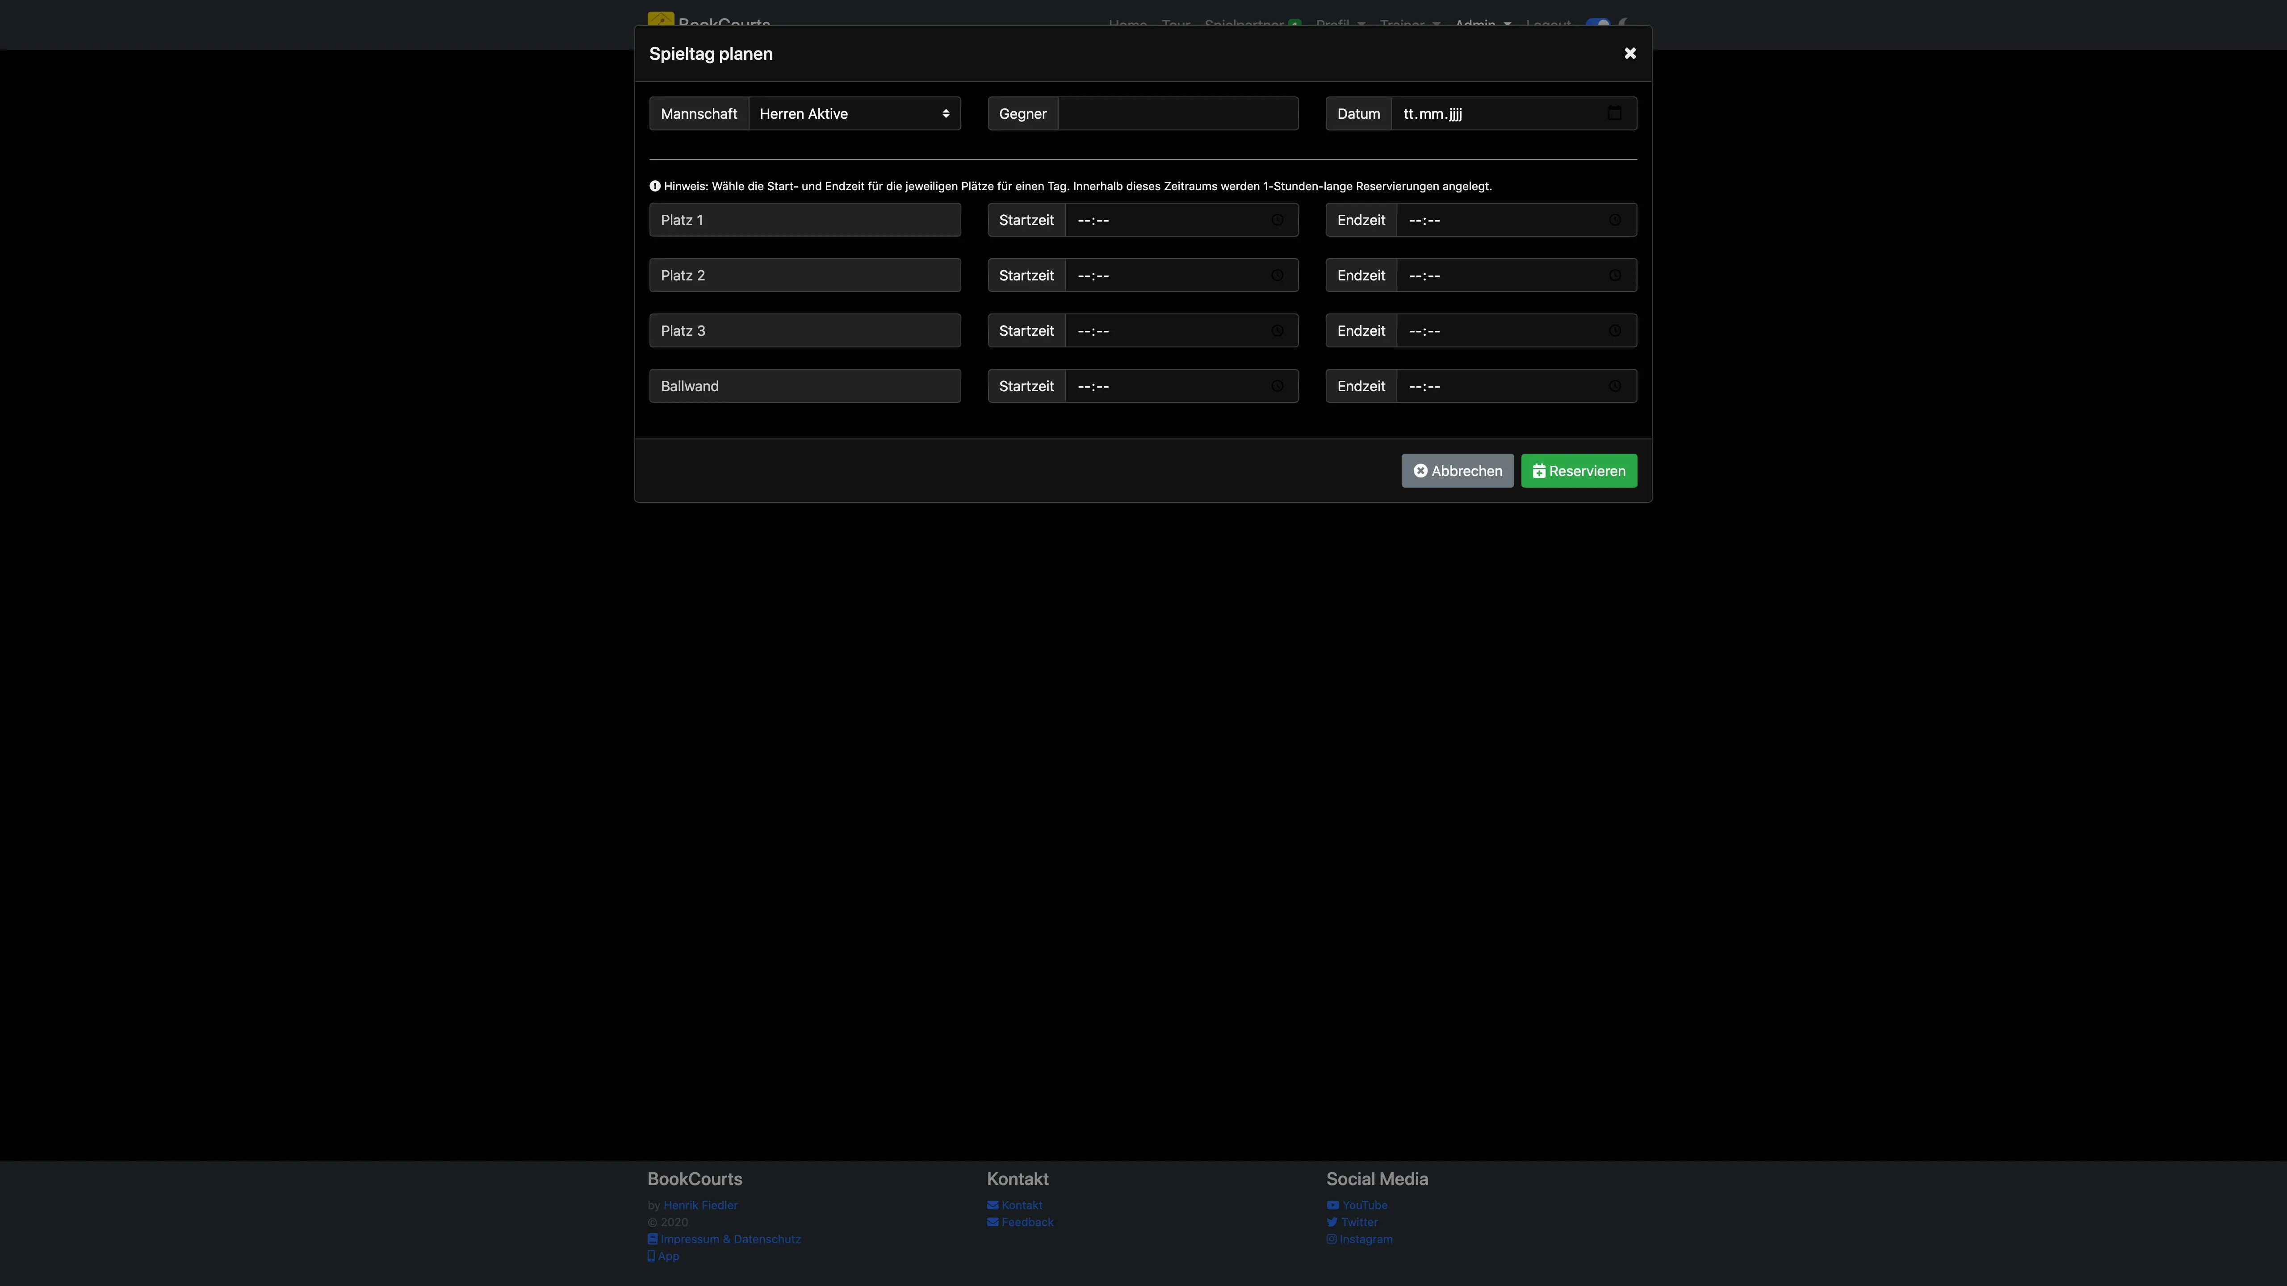Open the clock picker for Platz 2 Endzeit
This screenshot has width=2287, height=1286.
1614,275
